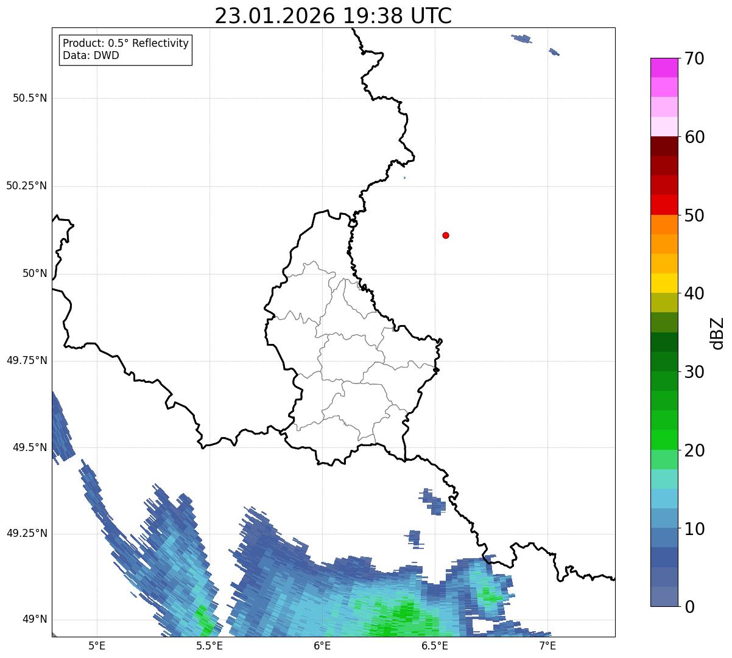732x658 pixels.
Task: Pick the grey-blue swatch just above 0
Action: (x=664, y=597)
